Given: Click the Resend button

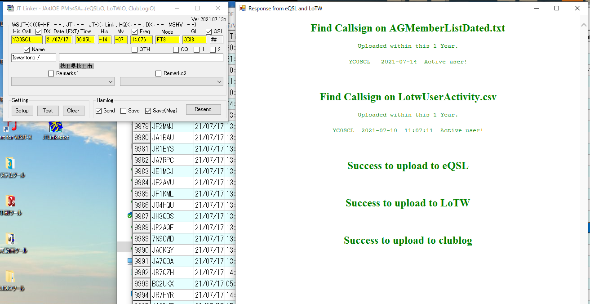Looking at the screenshot, I should (203, 109).
